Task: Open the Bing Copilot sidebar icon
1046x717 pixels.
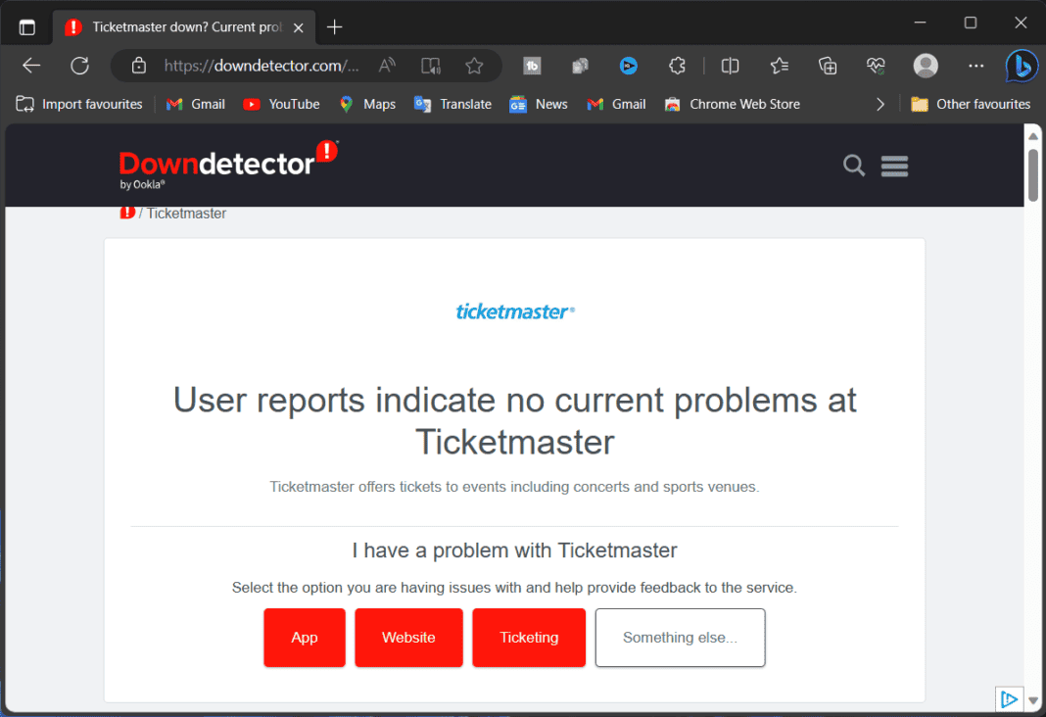Action: point(1022,66)
